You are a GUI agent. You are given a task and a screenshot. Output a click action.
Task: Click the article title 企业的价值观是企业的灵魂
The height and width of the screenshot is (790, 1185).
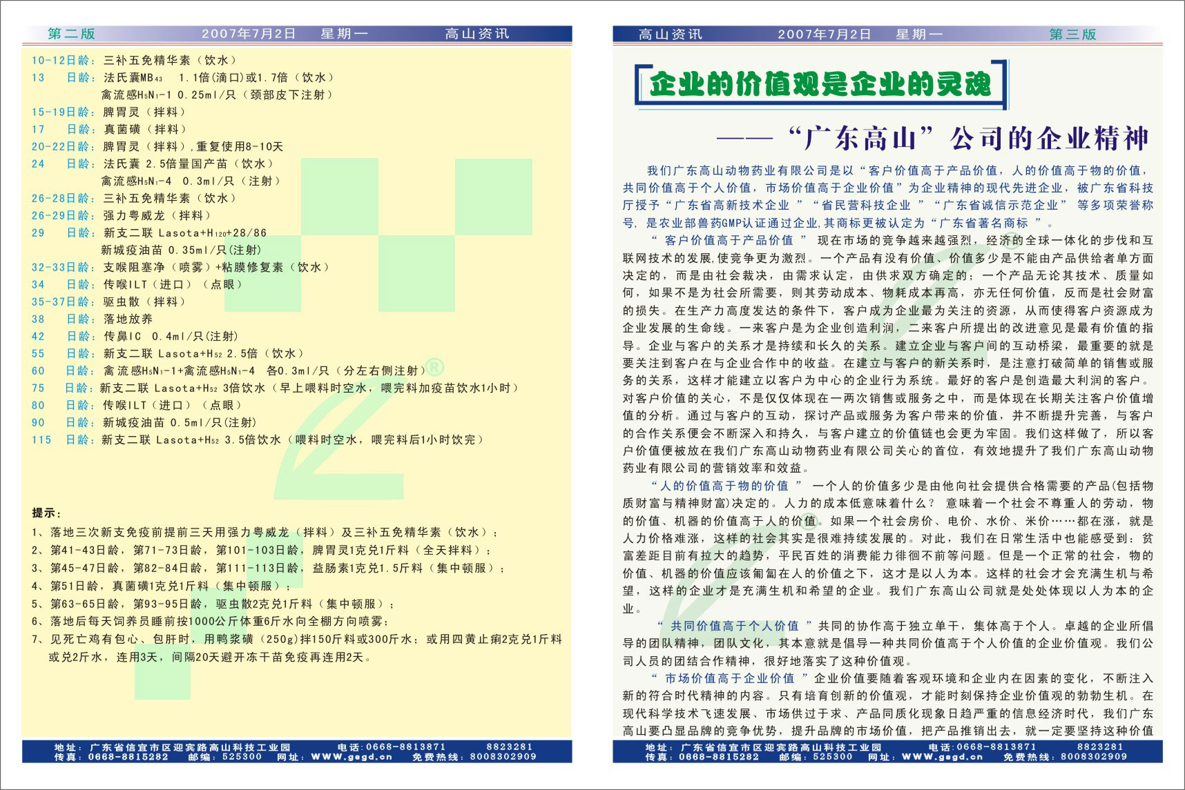pos(820,84)
